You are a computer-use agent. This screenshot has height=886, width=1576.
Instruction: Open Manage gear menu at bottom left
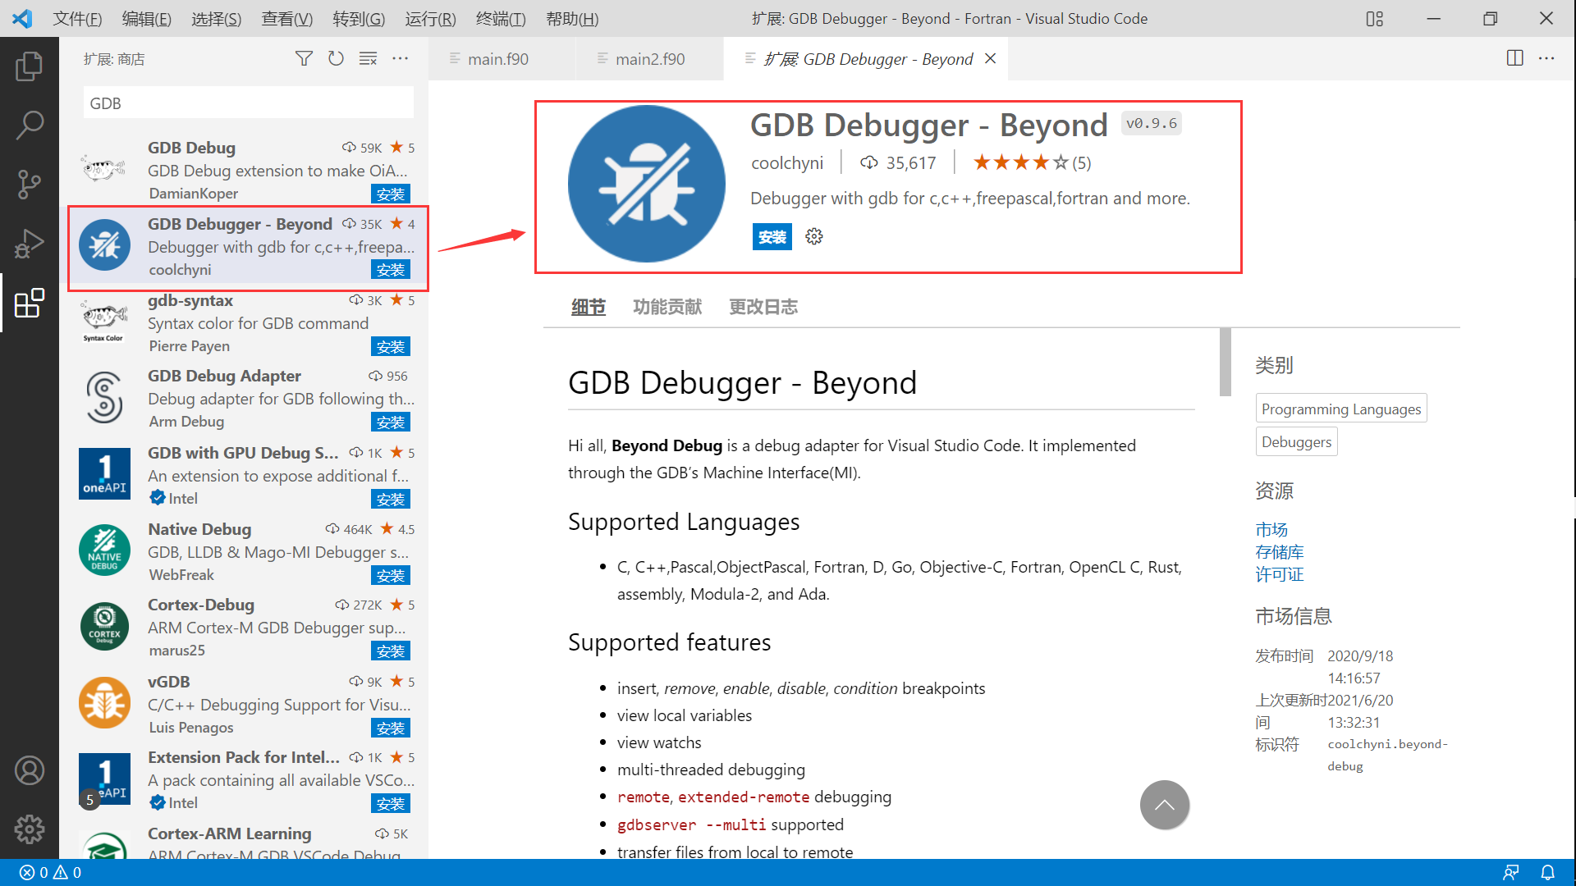(x=30, y=829)
